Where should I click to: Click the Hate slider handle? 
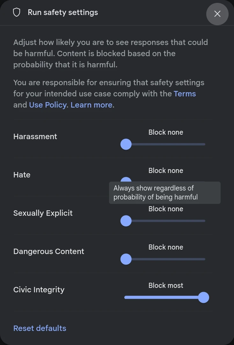(126, 179)
